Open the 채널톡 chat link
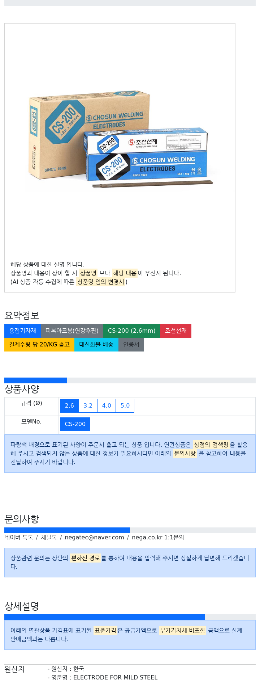 tap(49, 538)
